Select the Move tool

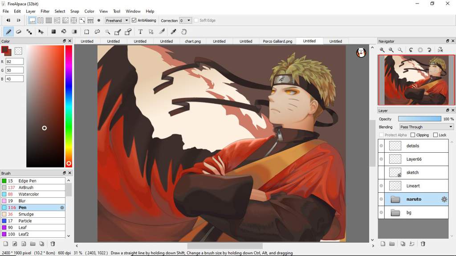click(x=41, y=32)
